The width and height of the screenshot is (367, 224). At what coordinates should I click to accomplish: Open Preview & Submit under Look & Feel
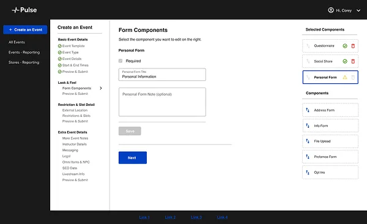tap(75, 94)
